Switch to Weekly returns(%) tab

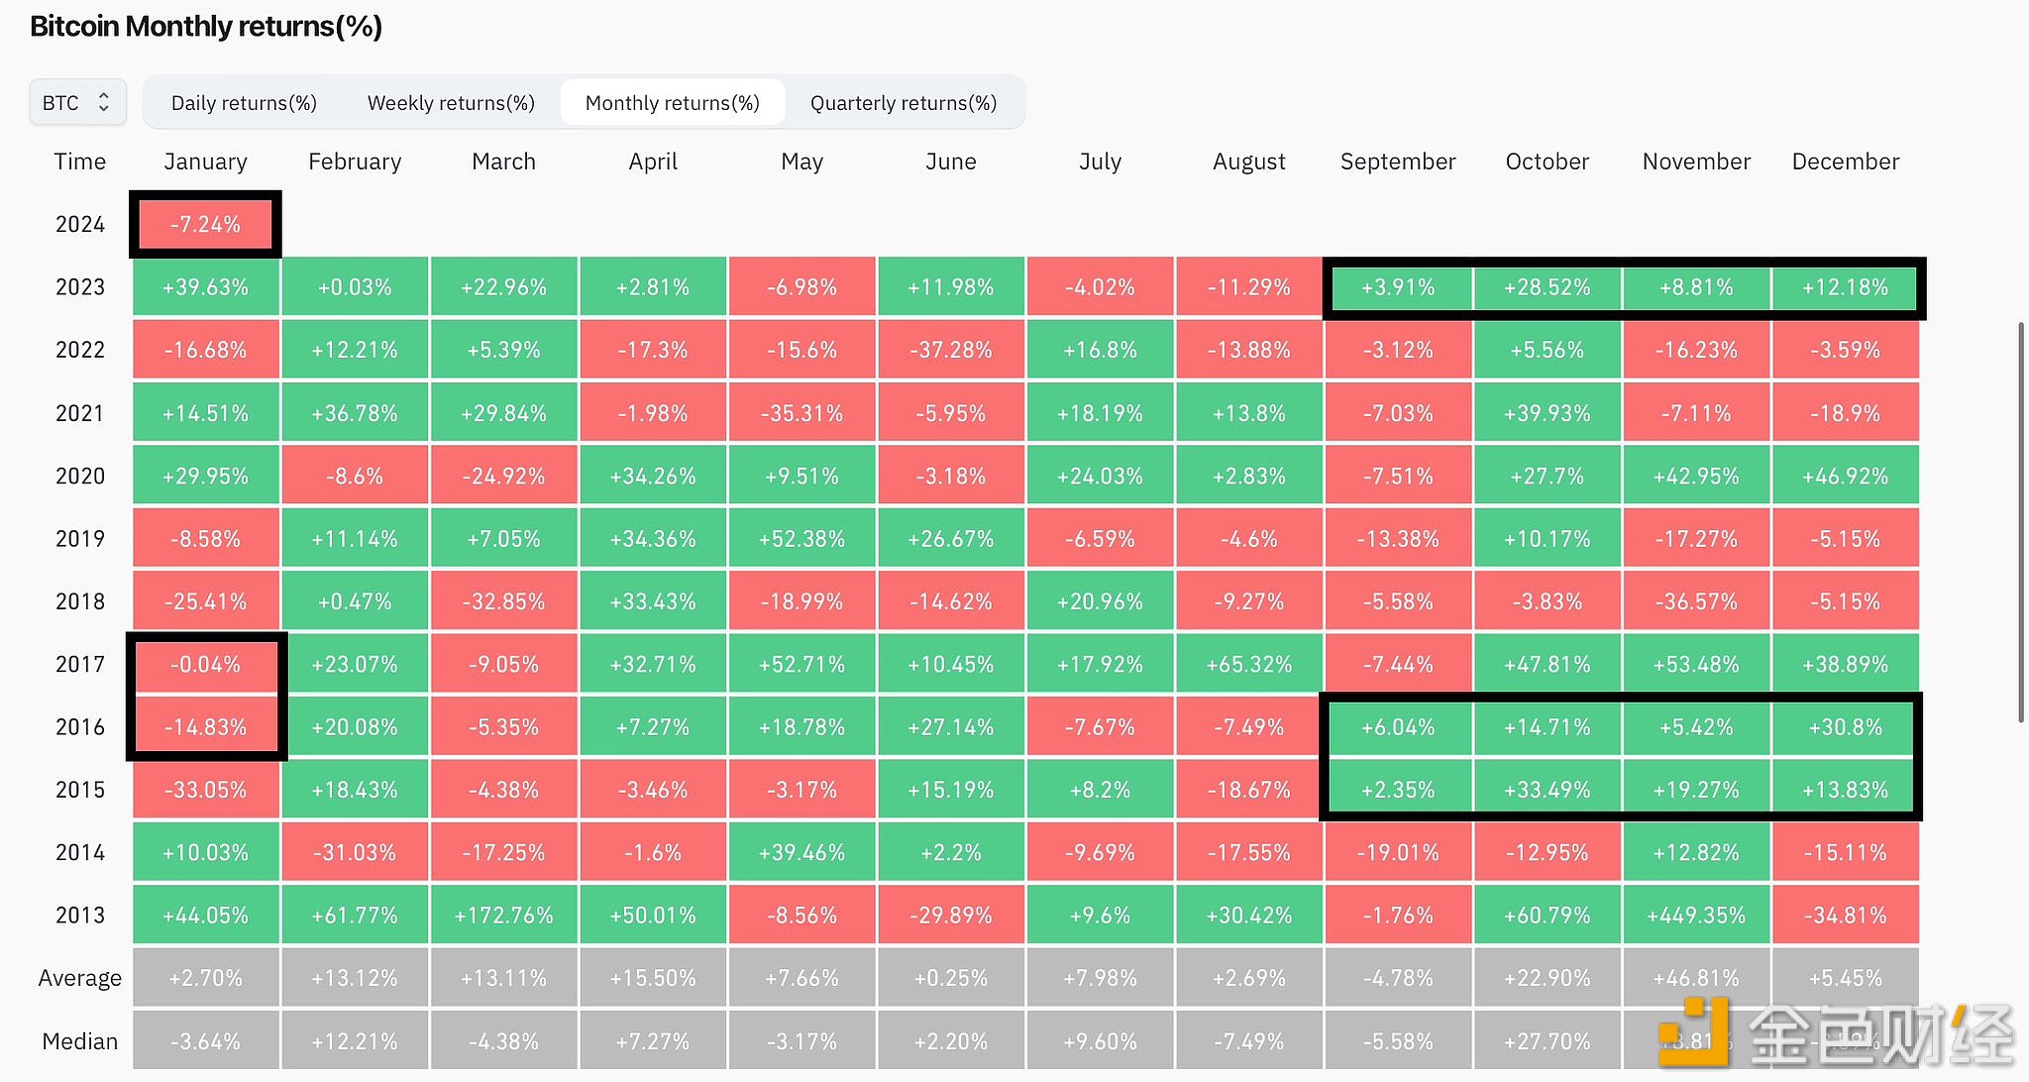click(x=451, y=103)
